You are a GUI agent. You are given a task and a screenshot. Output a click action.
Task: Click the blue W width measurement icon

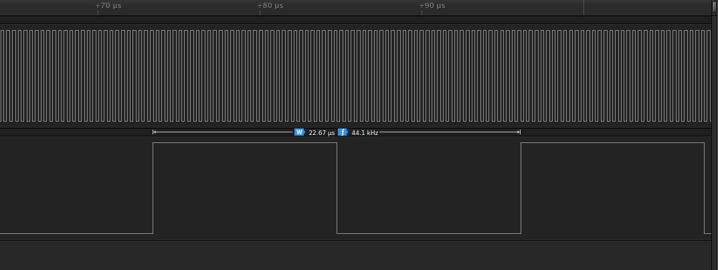pos(300,132)
